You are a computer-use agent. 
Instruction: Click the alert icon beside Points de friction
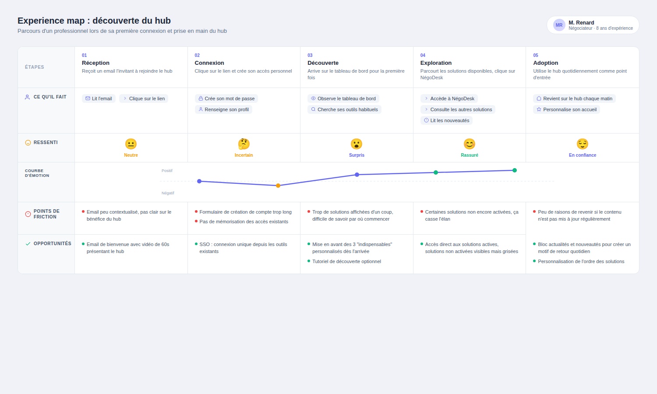click(28, 214)
